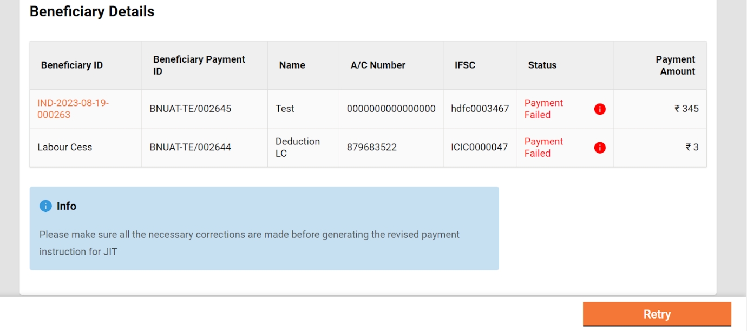747x331 pixels.
Task: Click the IFSC code hdfc0003467
Action: pos(480,109)
